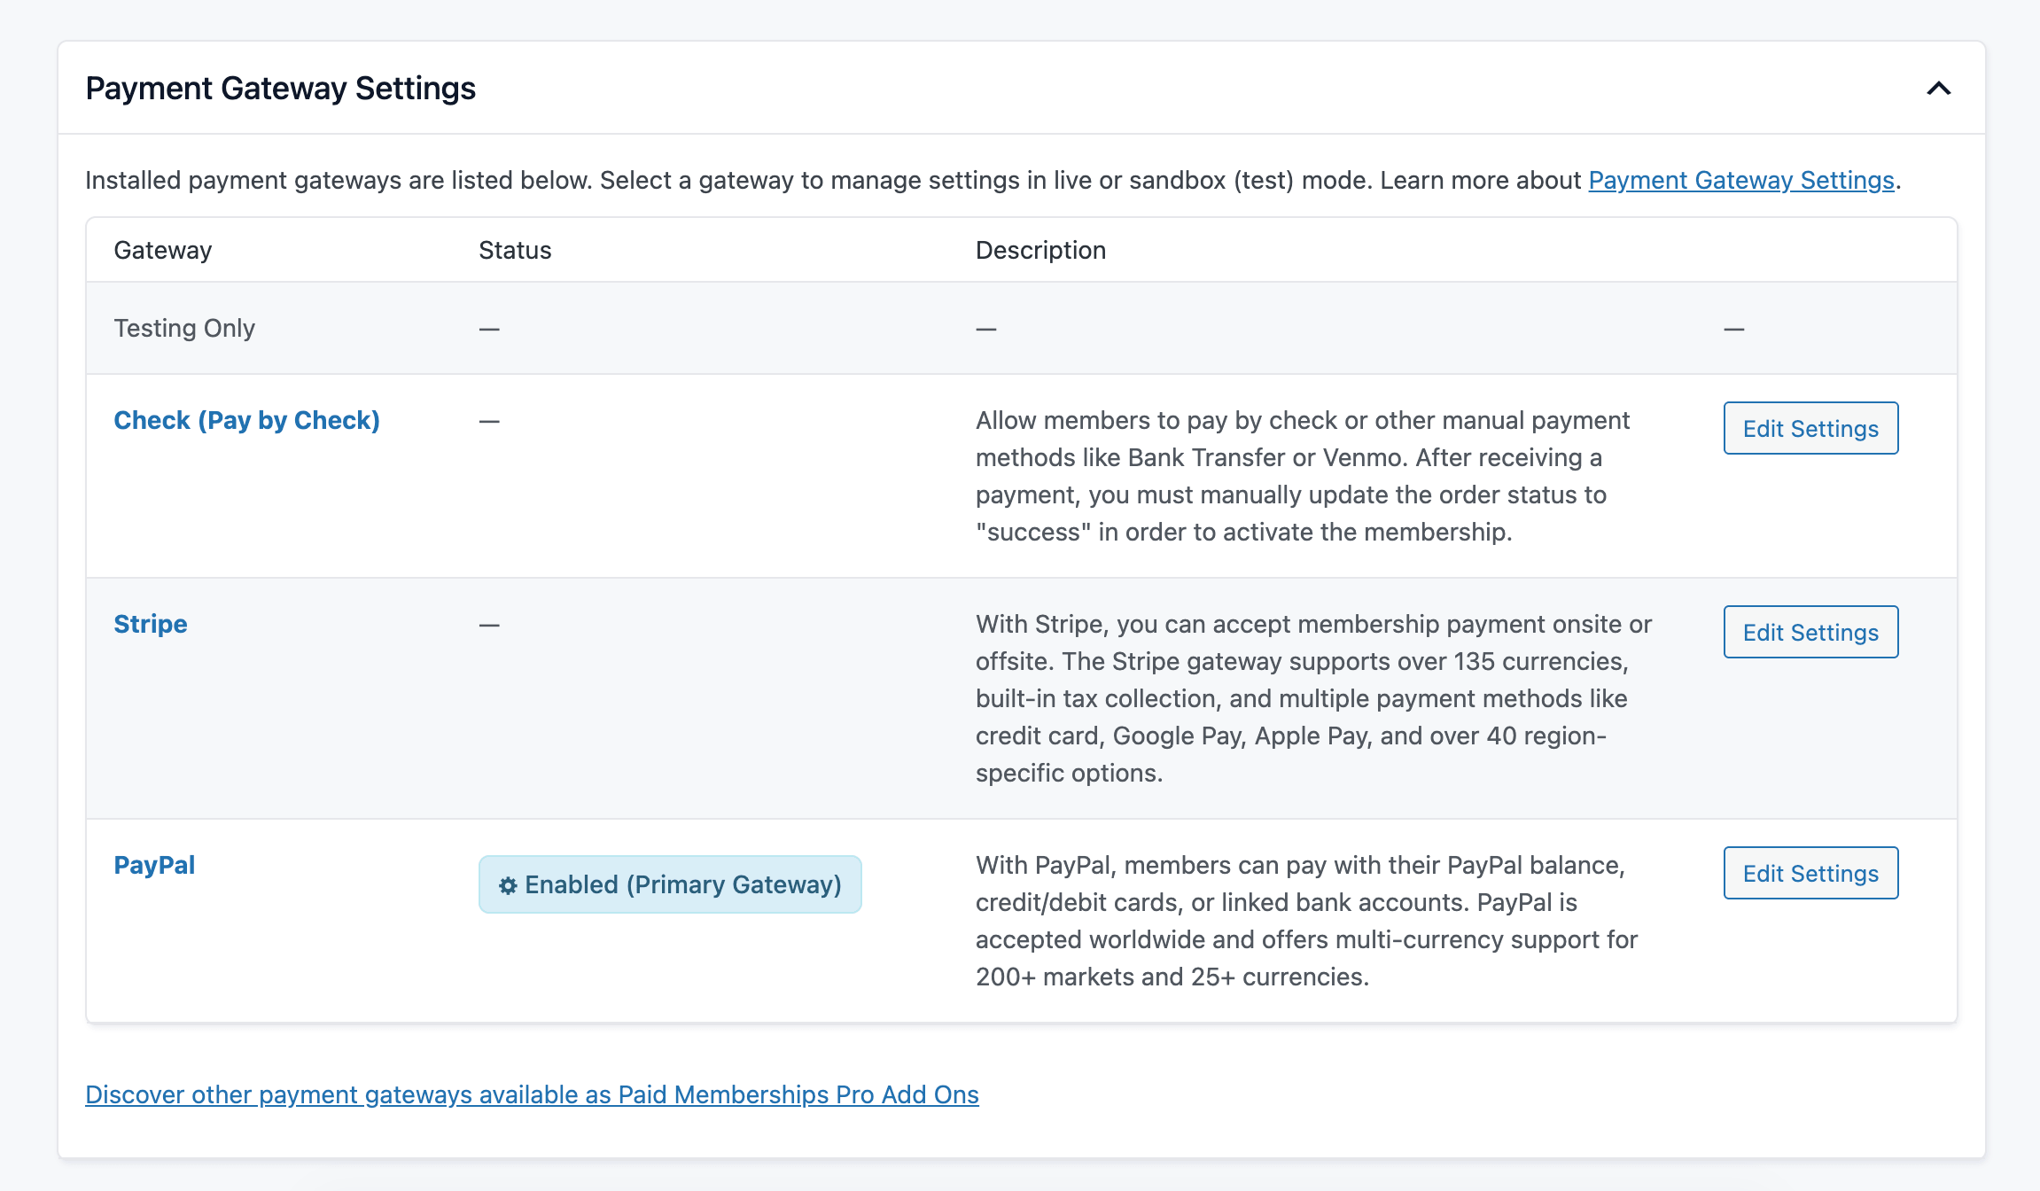The width and height of the screenshot is (2040, 1191).
Task: Open PayPal gateway settings via its name link
Action: coord(154,865)
